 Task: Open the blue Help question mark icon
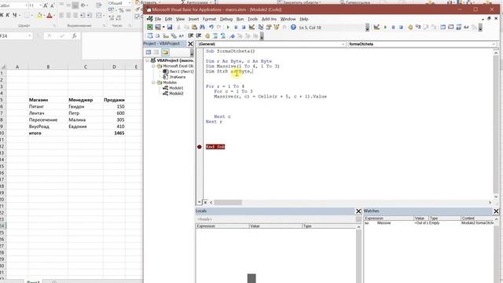point(293,28)
